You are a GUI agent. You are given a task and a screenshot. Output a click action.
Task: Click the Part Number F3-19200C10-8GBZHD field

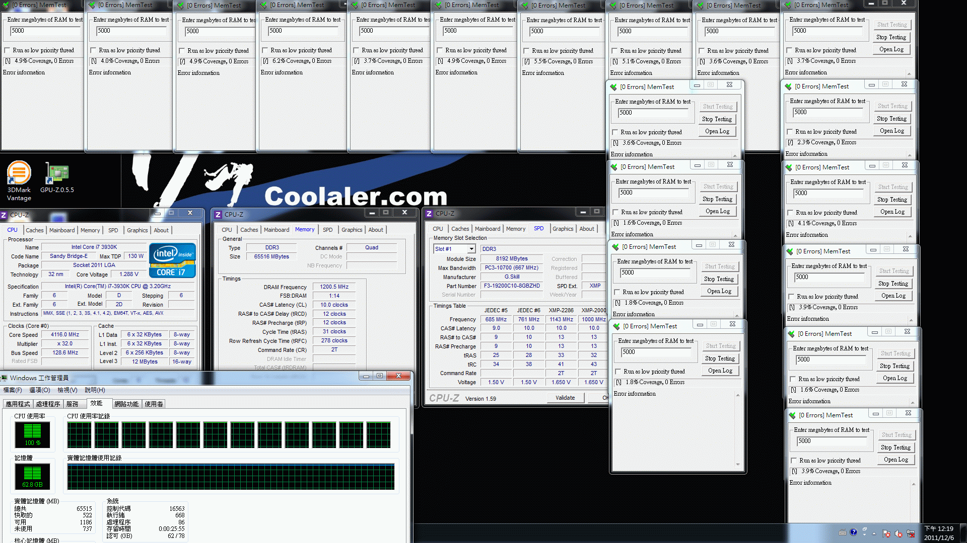pos(512,286)
